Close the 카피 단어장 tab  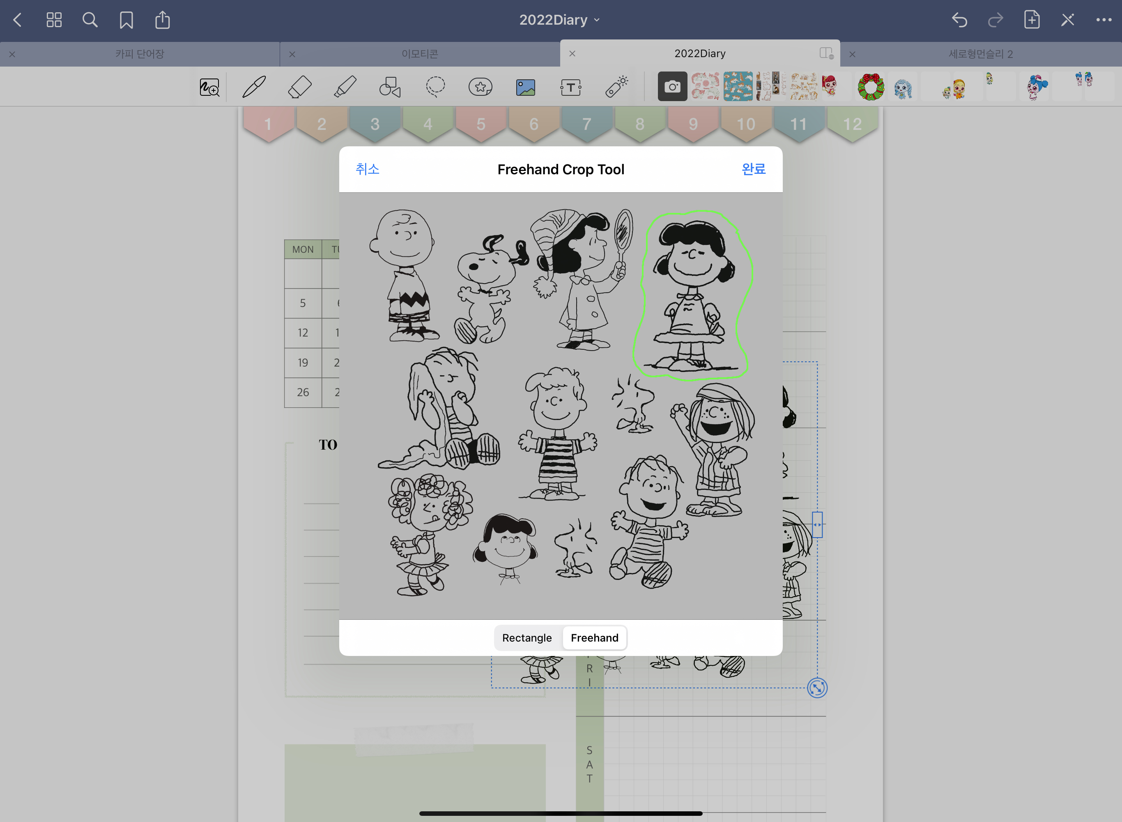tap(12, 54)
